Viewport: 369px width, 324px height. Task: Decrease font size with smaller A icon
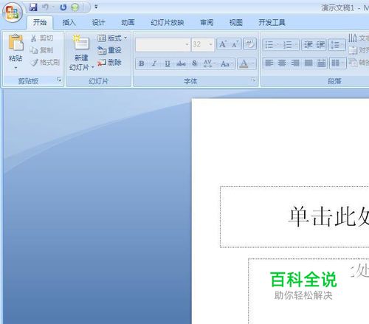coord(235,44)
